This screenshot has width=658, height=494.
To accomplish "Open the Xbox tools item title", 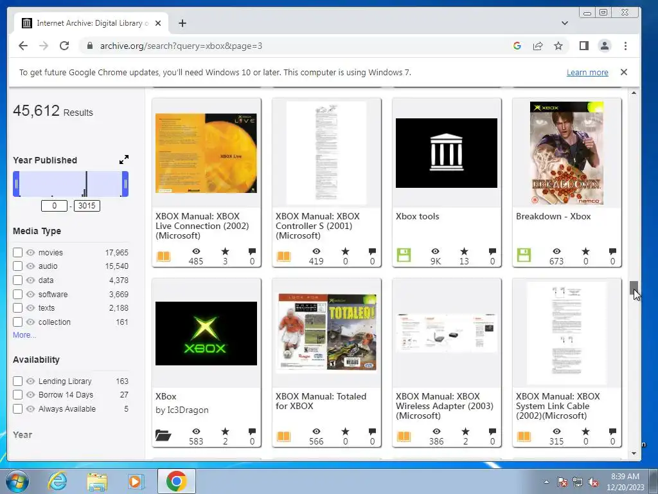I will [x=417, y=216].
